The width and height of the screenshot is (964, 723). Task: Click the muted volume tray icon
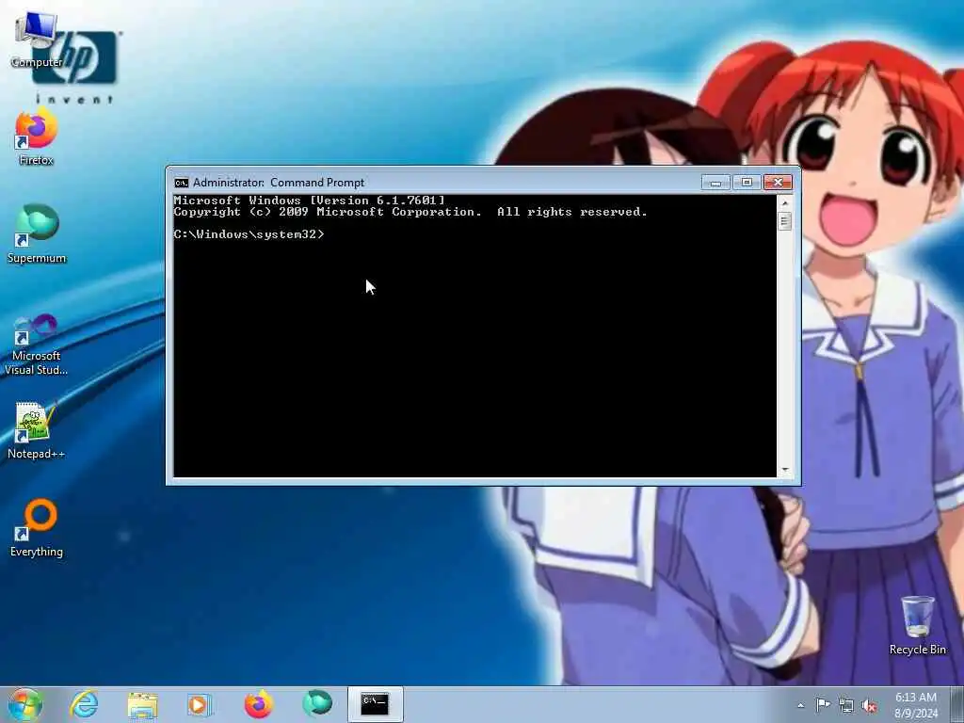(x=869, y=705)
